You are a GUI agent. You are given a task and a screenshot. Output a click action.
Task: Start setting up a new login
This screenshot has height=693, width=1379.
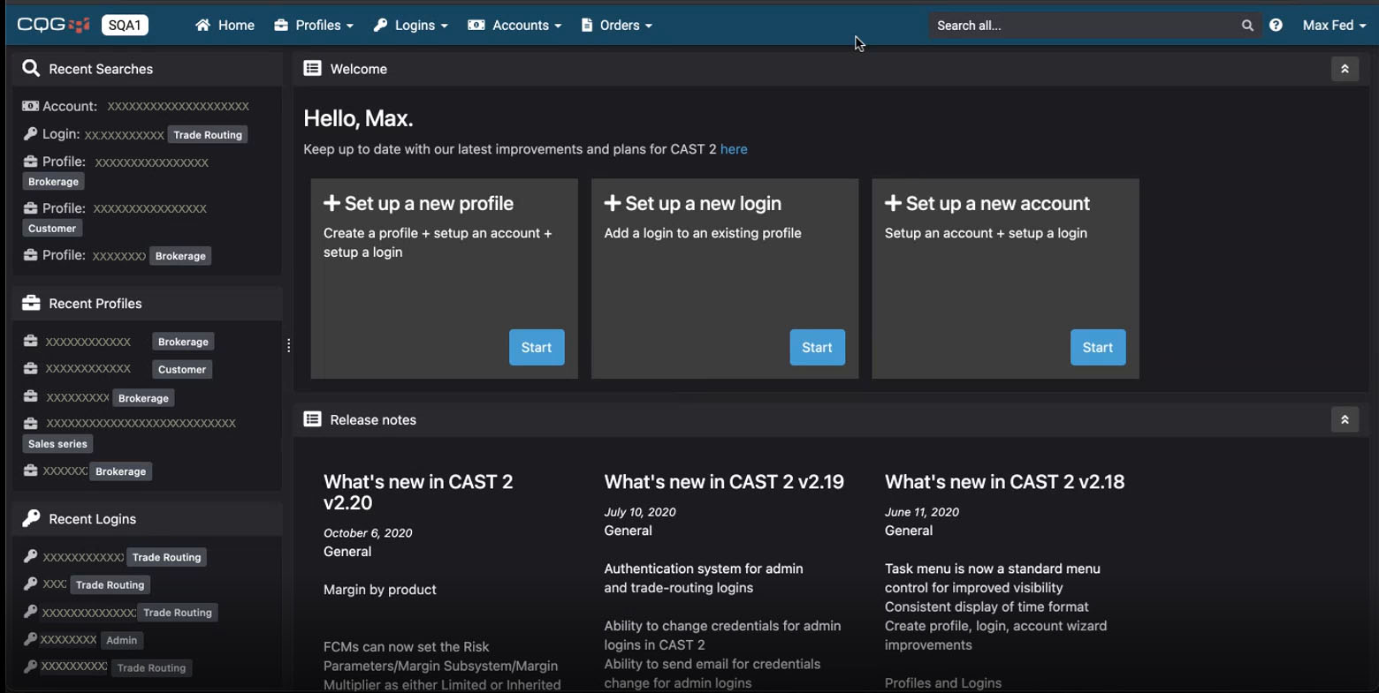point(817,348)
